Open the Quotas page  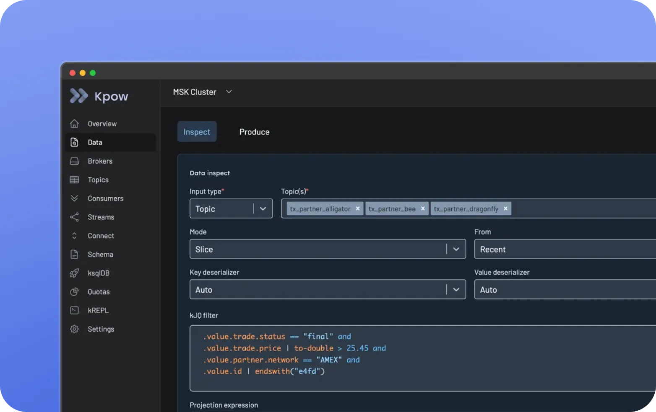[111, 292]
